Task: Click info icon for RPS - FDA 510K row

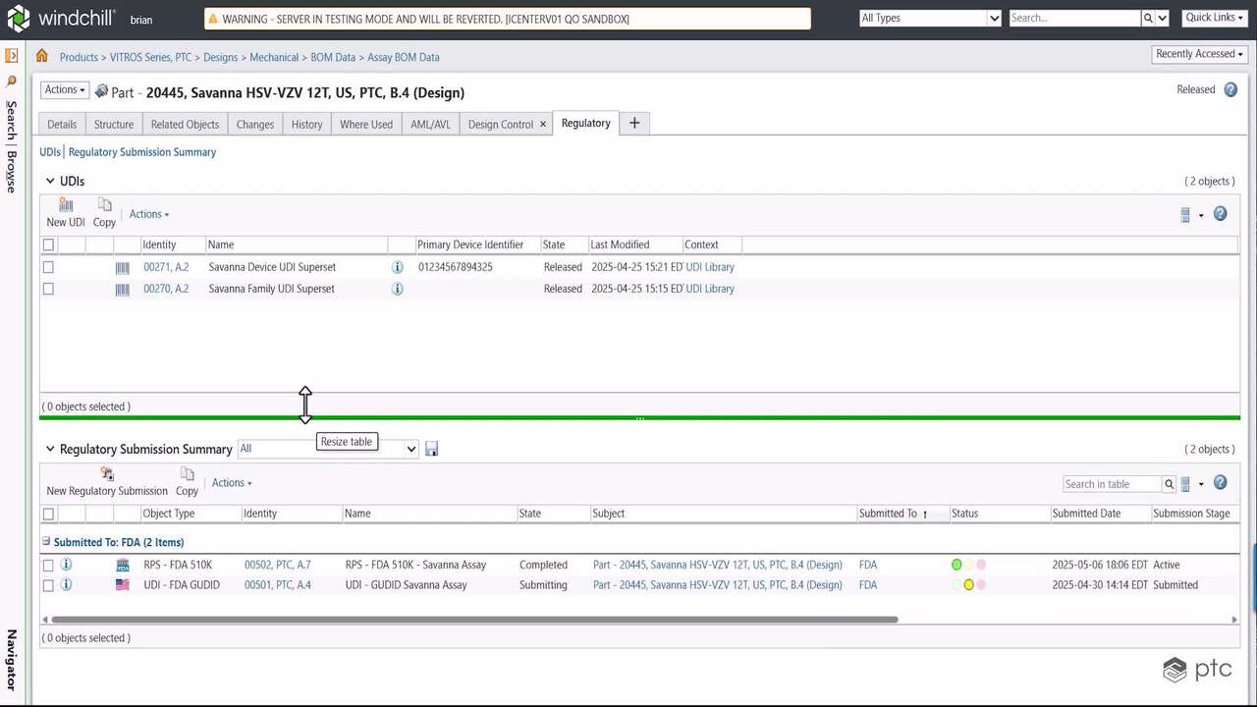Action: click(x=67, y=565)
